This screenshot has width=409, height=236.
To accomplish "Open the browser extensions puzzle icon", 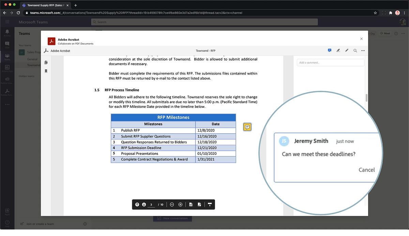I will tap(391, 13).
